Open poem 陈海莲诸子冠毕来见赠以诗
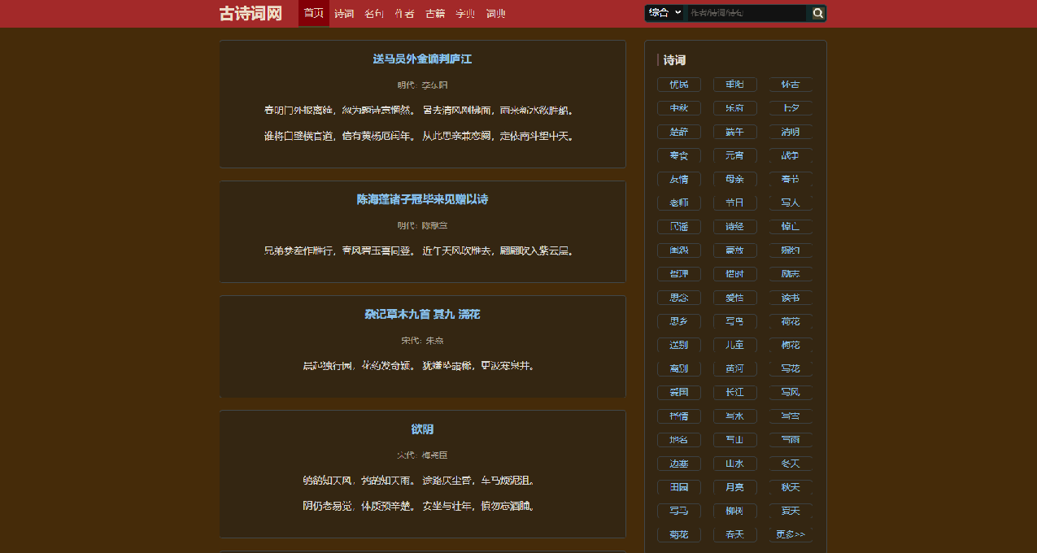The height and width of the screenshot is (553, 1037). [422, 199]
